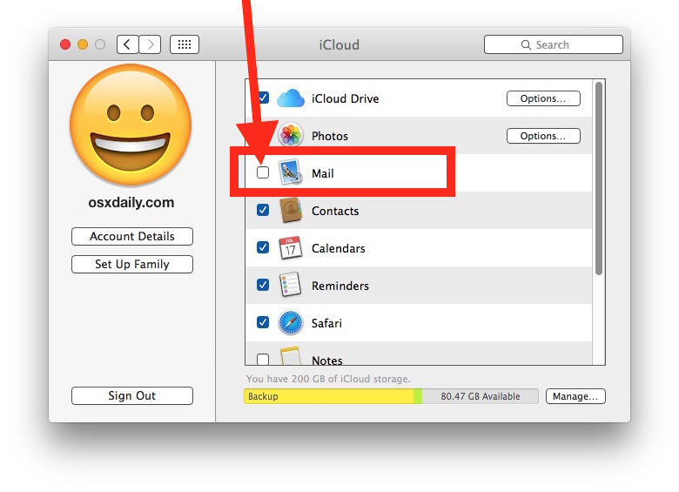The width and height of the screenshot is (679, 492).
Task: Uncheck the Contacts checkbox
Action: (263, 210)
